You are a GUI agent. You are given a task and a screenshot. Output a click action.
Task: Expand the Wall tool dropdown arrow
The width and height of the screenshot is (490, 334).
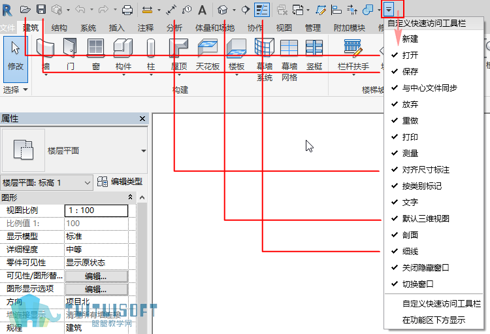pyautogui.click(x=46, y=75)
